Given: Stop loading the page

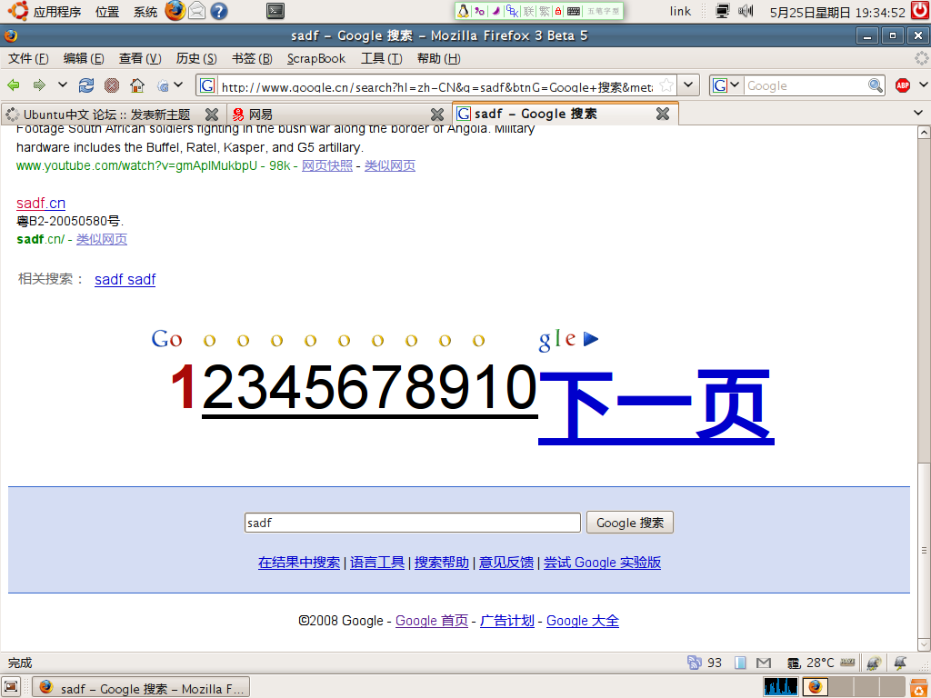Looking at the screenshot, I should (112, 85).
